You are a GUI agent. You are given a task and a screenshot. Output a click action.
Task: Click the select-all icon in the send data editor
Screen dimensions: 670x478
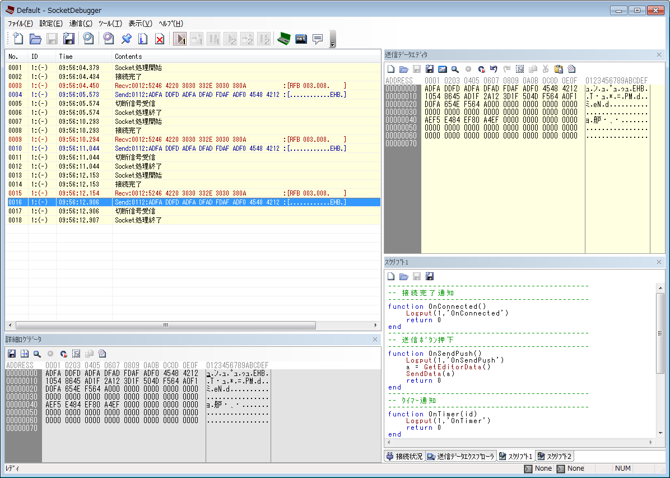click(520, 69)
